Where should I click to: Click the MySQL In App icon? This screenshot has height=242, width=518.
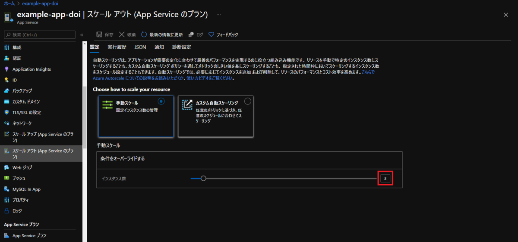click(6, 189)
